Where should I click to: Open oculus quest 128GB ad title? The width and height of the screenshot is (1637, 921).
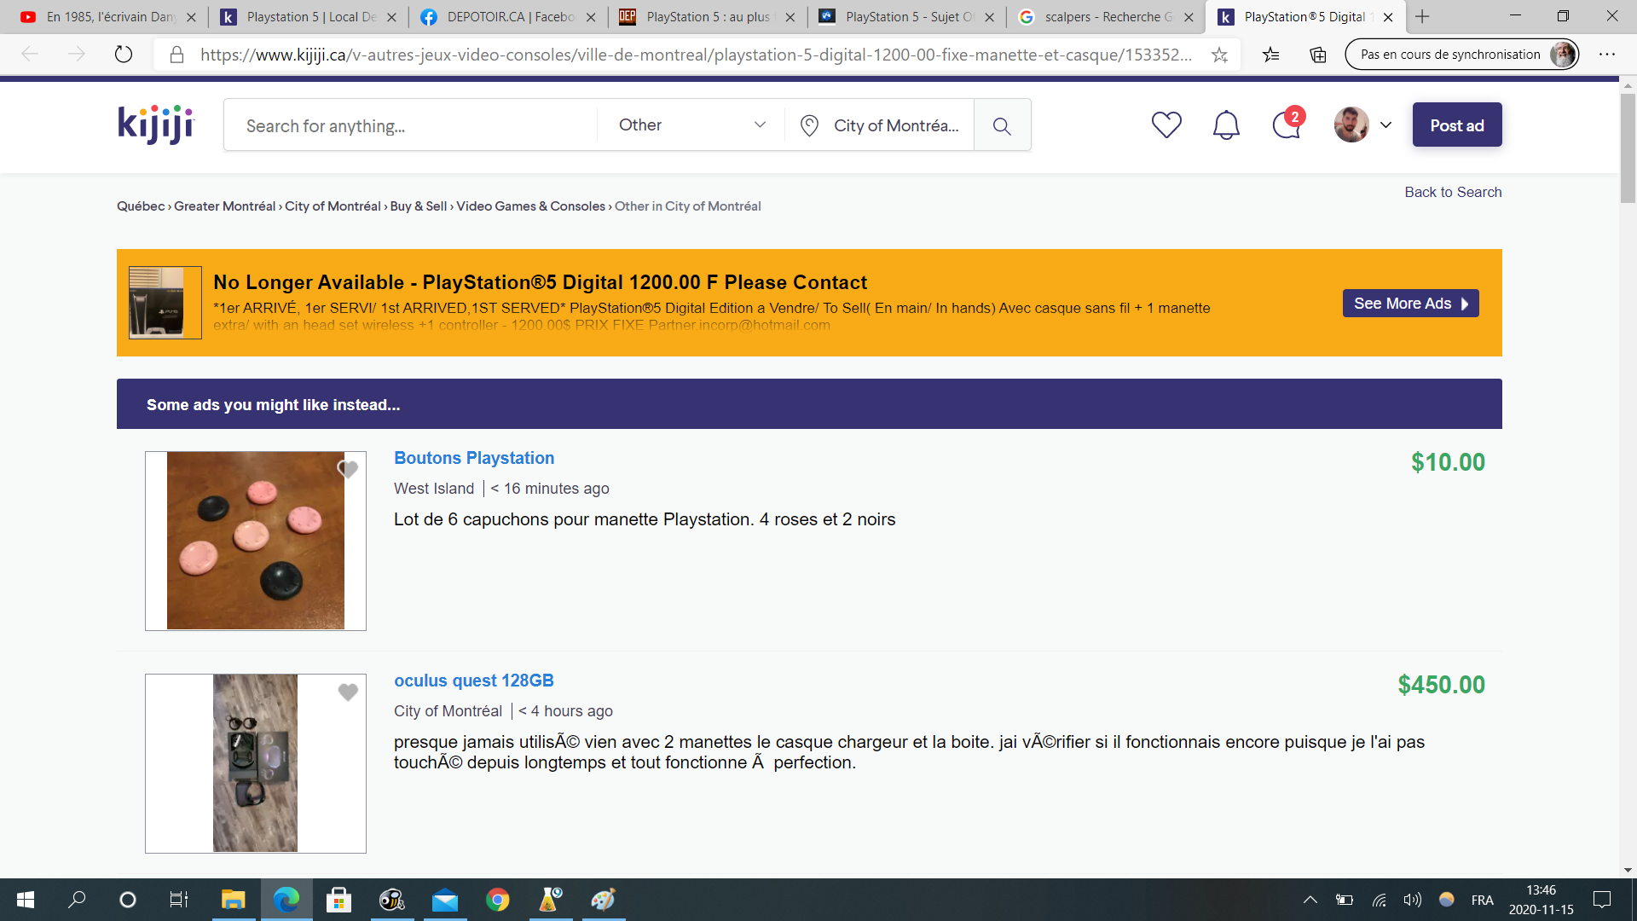pyautogui.click(x=474, y=681)
